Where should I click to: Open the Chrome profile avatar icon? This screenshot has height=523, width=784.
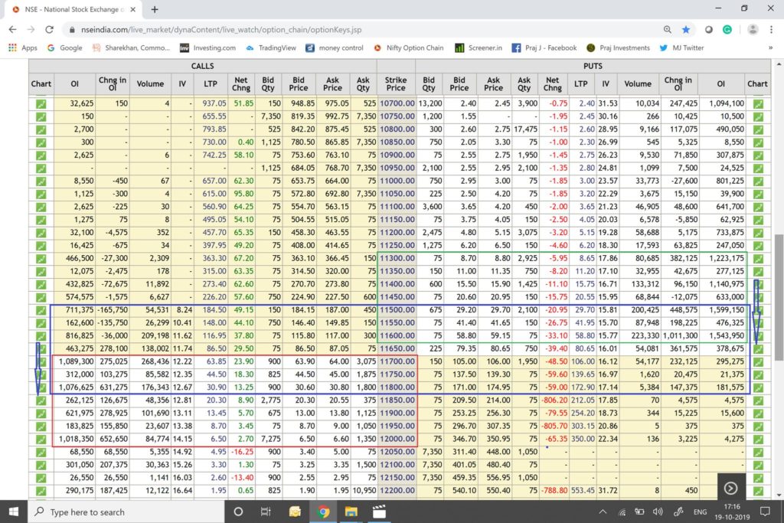coord(753,29)
